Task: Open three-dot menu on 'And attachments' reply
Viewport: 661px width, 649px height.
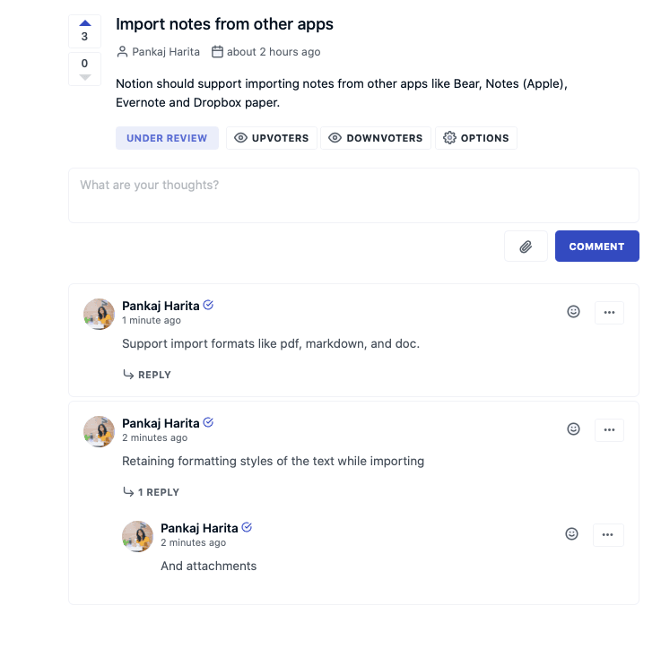Action: (x=608, y=535)
